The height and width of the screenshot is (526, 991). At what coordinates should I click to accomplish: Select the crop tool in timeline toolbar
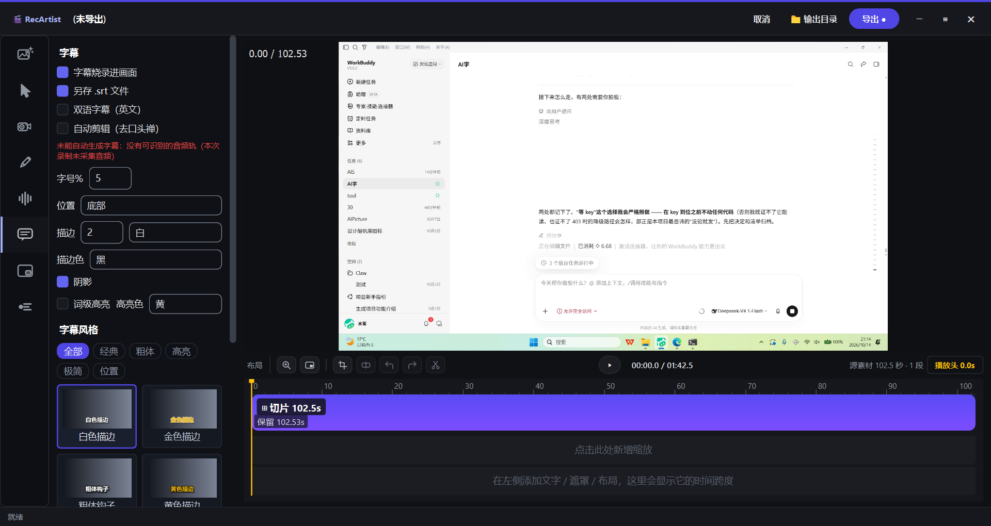[343, 365]
